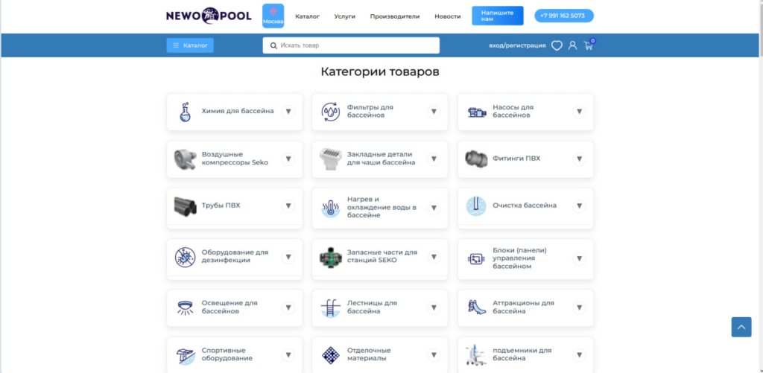
Task: Open the wishlist heart icon
Action: [557, 45]
